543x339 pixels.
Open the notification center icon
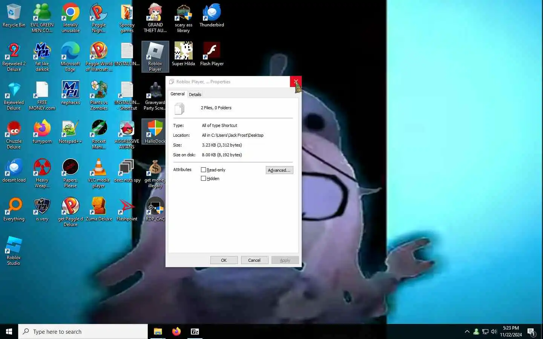[x=531, y=331]
